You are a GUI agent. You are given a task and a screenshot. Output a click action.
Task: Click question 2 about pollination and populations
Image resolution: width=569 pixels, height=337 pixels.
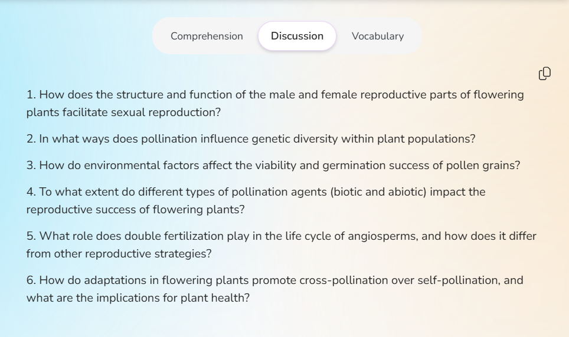click(x=251, y=139)
